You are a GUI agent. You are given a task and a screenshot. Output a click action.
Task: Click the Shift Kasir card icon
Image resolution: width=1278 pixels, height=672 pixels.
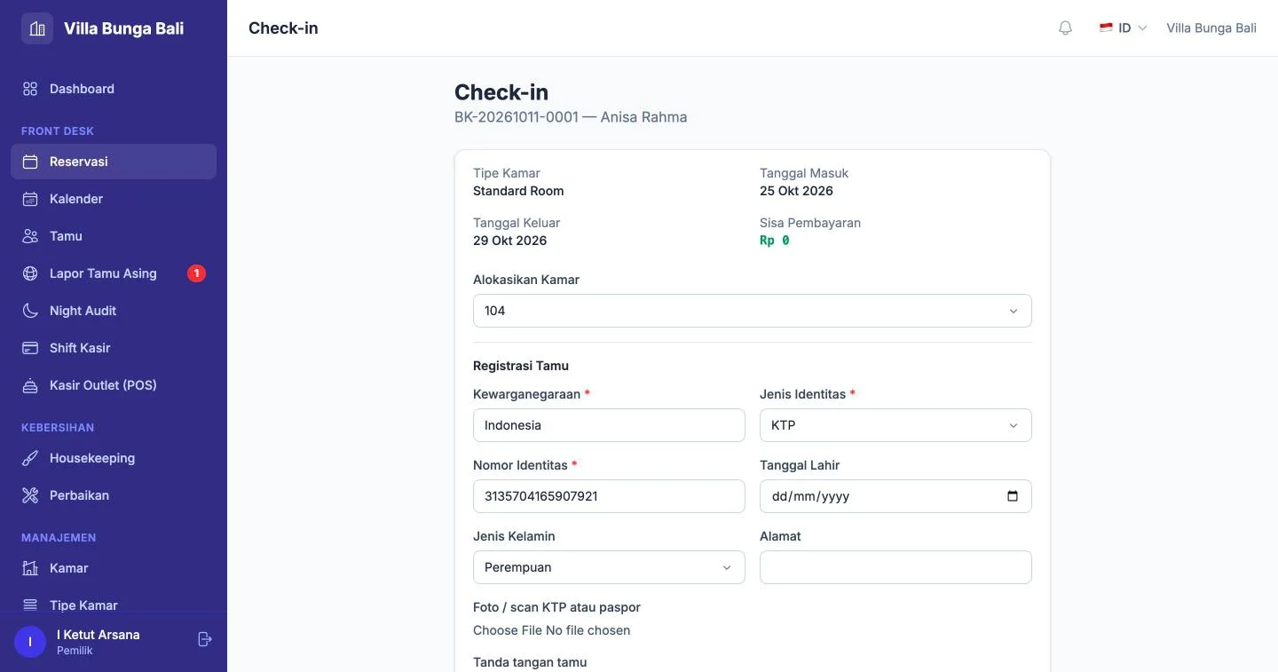(30, 348)
